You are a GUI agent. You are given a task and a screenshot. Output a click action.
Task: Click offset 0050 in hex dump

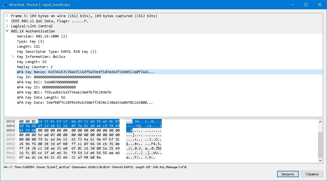coord(11,130)
